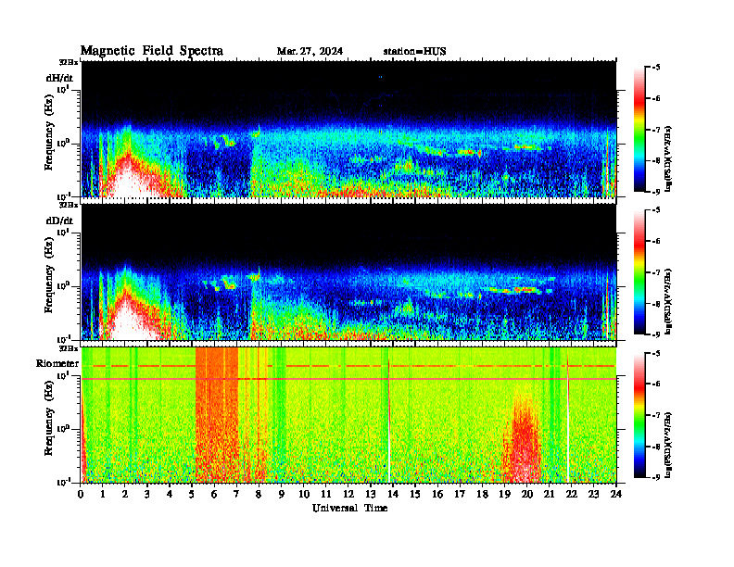The width and height of the screenshot is (734, 567).
Task: Click the '24' hour tick label
Action: (616, 494)
